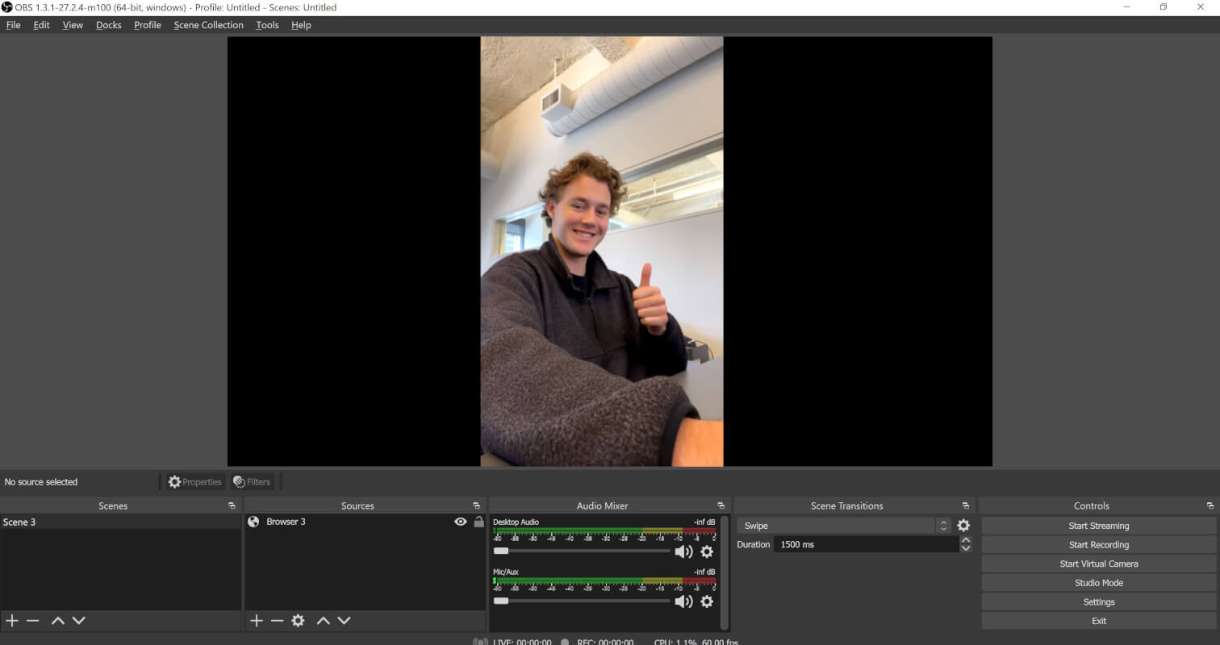Mute the Desktop Audio channel

(x=683, y=551)
